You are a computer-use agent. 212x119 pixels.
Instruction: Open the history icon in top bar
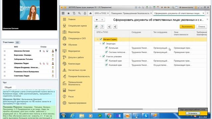(x=74, y=13)
